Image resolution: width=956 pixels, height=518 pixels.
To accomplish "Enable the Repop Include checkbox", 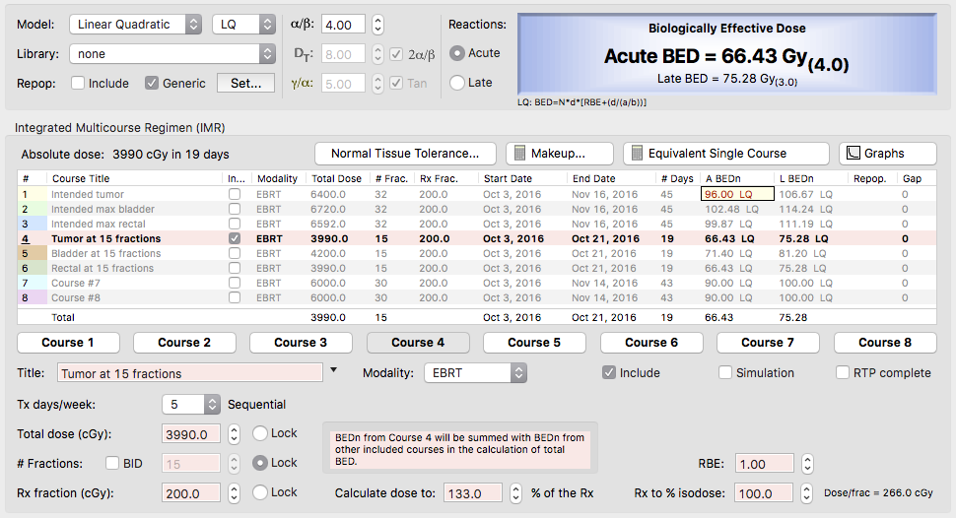I will 78,84.
